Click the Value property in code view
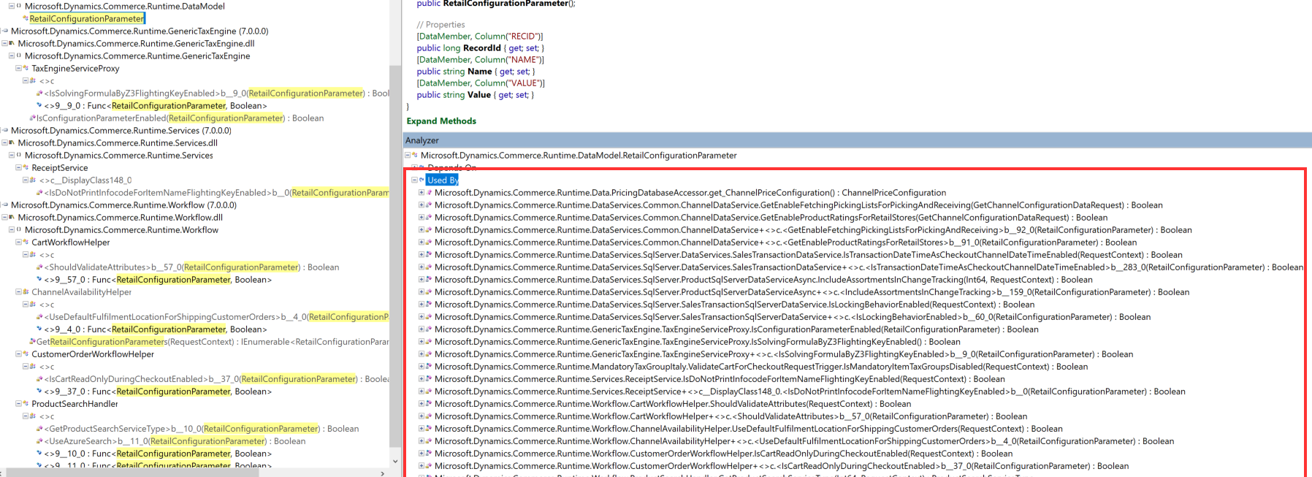The width and height of the screenshot is (1312, 477). [479, 95]
